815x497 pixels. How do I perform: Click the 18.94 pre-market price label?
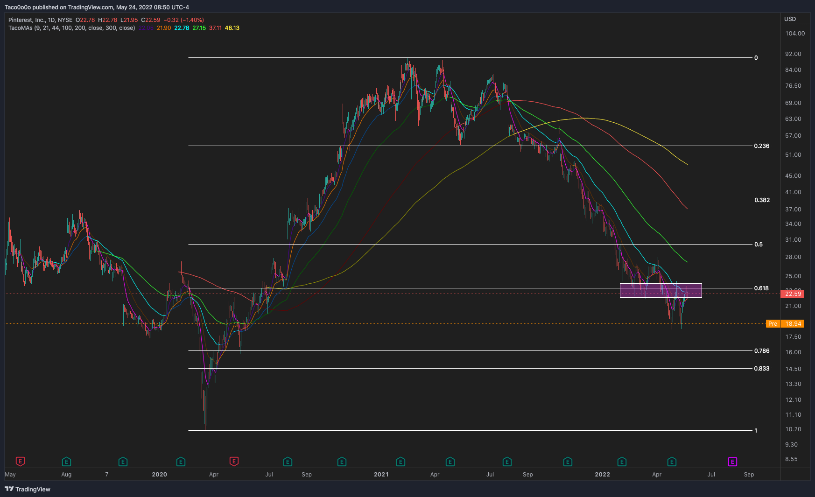(x=793, y=323)
